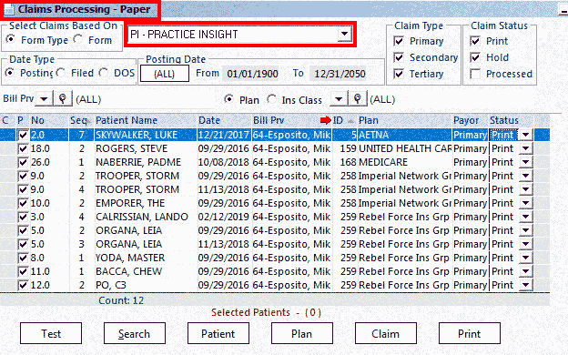Sort by the ID column header
Screen dimensions: 568x355
344,120
